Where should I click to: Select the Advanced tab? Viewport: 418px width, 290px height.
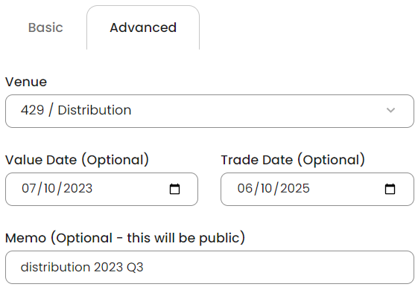[143, 28]
